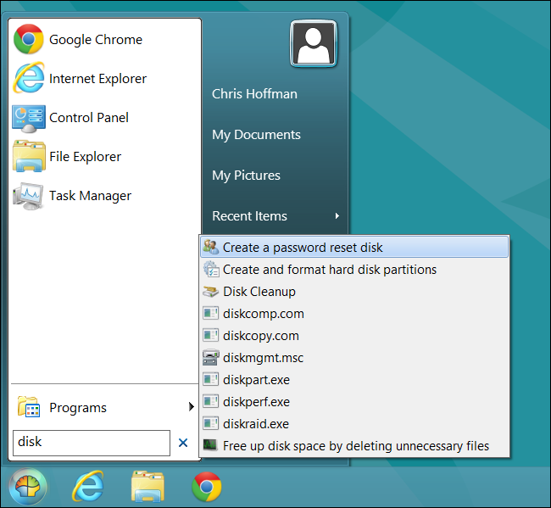Click the Disk Cleanup result icon
The height and width of the screenshot is (508, 551).
[x=211, y=292]
